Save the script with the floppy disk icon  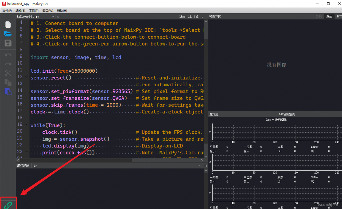[x=8, y=43]
